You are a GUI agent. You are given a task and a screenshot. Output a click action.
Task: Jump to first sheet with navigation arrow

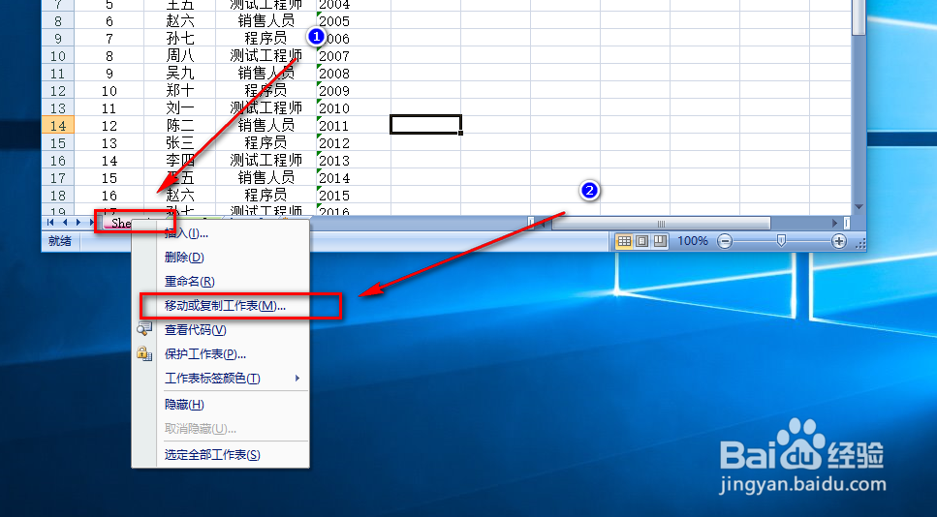pos(50,223)
